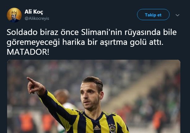The height and width of the screenshot is (133, 190).
Task: Open Ali Koç profile avatar
Action: (x=14, y=15)
